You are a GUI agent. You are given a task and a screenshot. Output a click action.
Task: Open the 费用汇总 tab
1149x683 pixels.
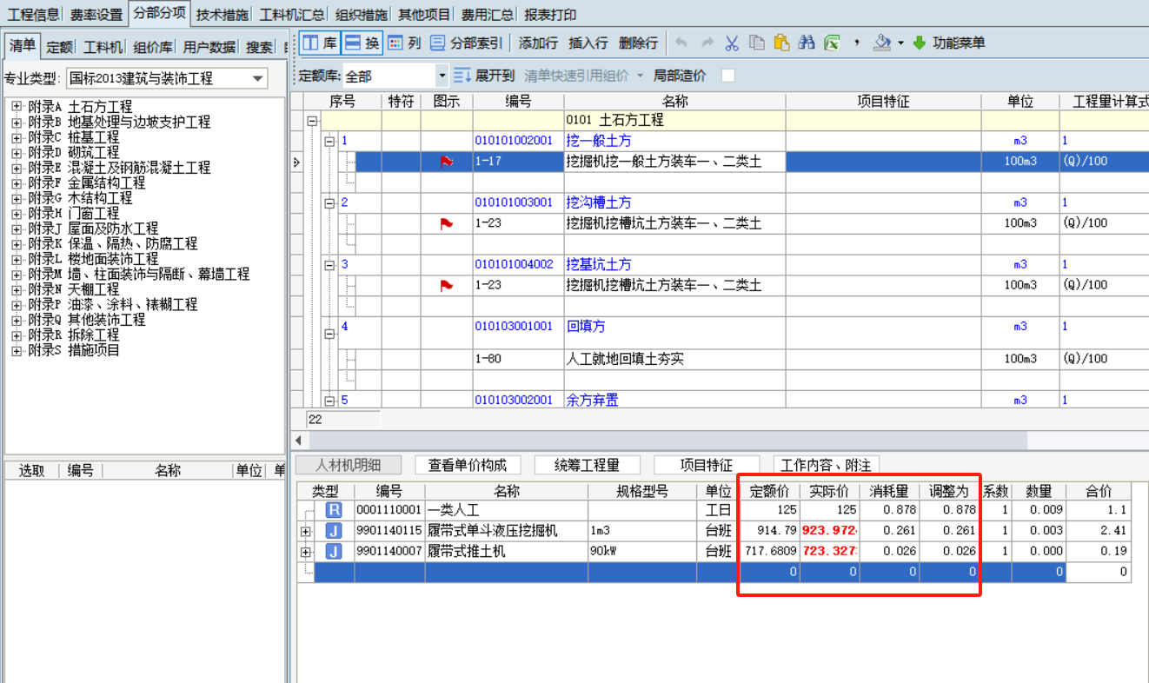(x=487, y=15)
